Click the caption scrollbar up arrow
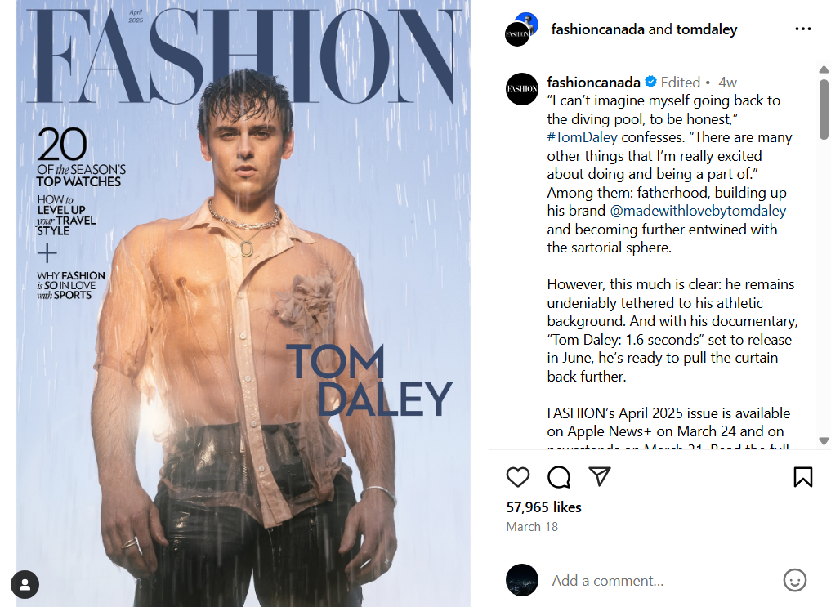The height and width of the screenshot is (607, 831). pos(824,69)
